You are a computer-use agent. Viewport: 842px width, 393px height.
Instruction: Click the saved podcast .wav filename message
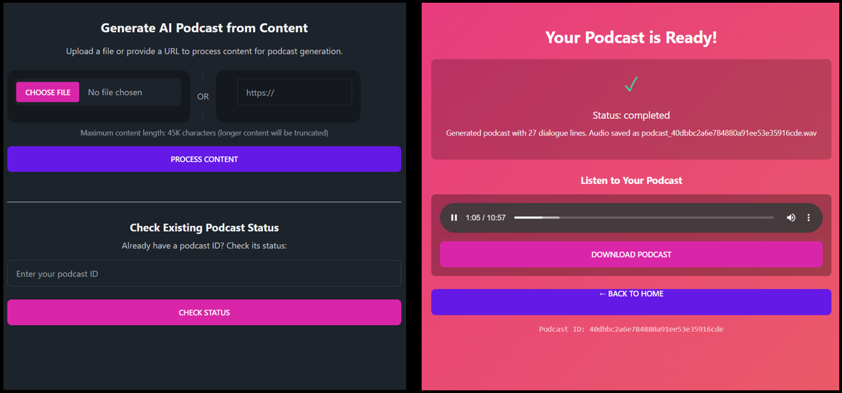[631, 133]
